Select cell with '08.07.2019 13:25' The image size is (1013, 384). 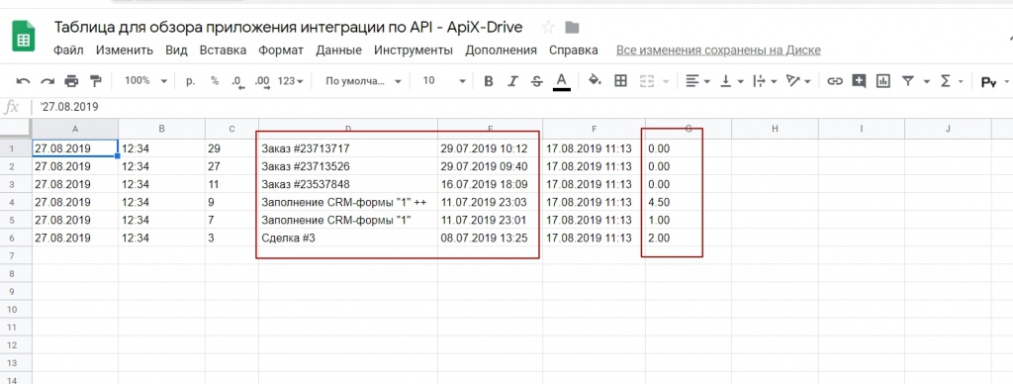[491, 238]
